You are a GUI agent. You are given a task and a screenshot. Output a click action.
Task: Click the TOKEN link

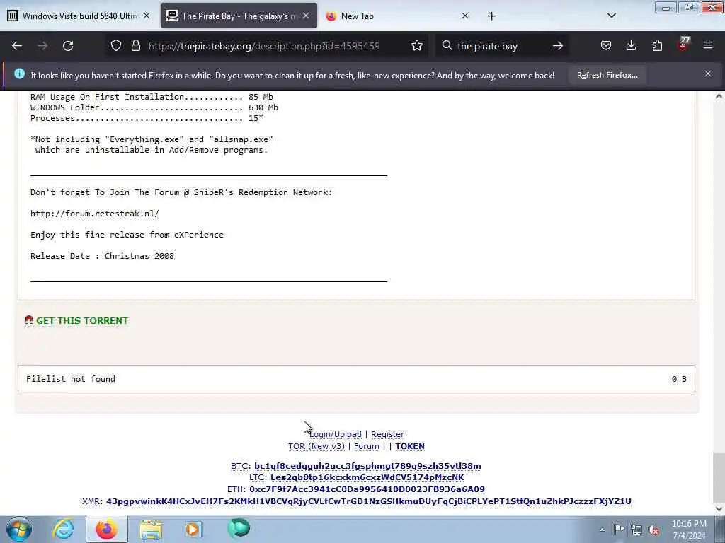[x=410, y=446]
